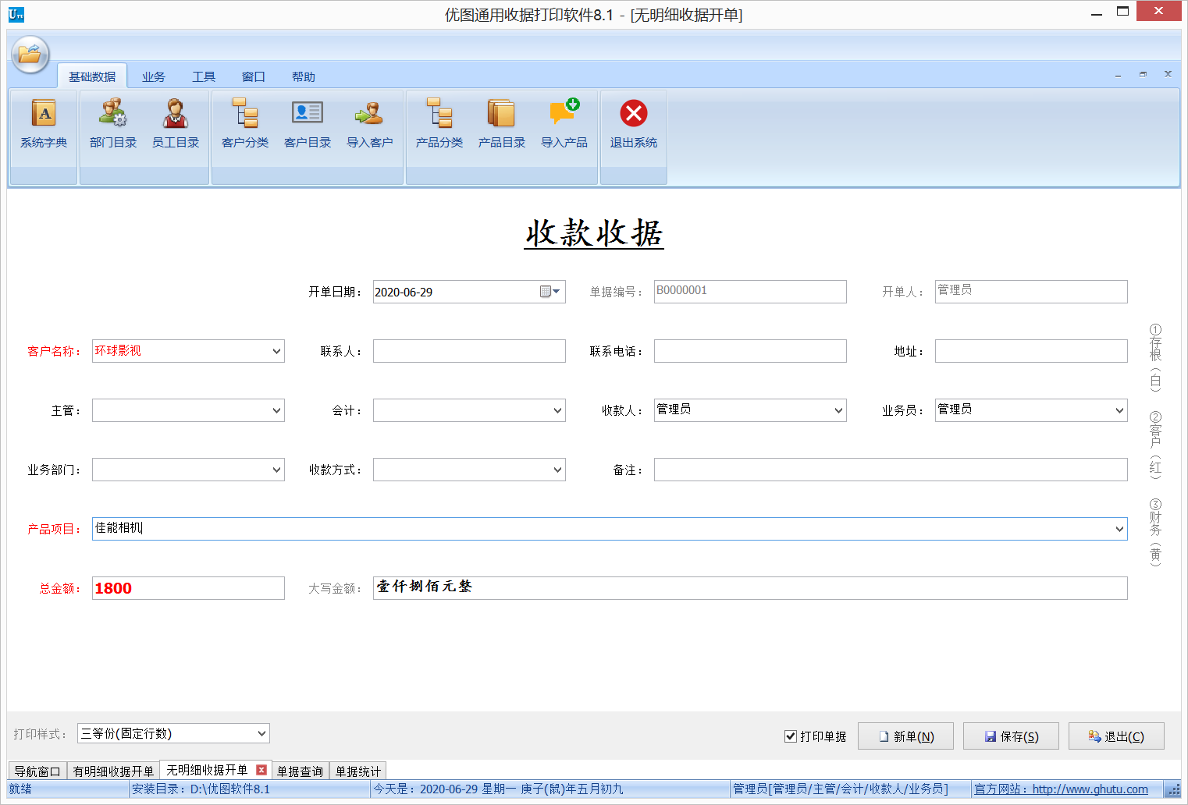Click the 导入产品 import products icon
Viewport: 1188px width, 805px height.
[x=564, y=125]
